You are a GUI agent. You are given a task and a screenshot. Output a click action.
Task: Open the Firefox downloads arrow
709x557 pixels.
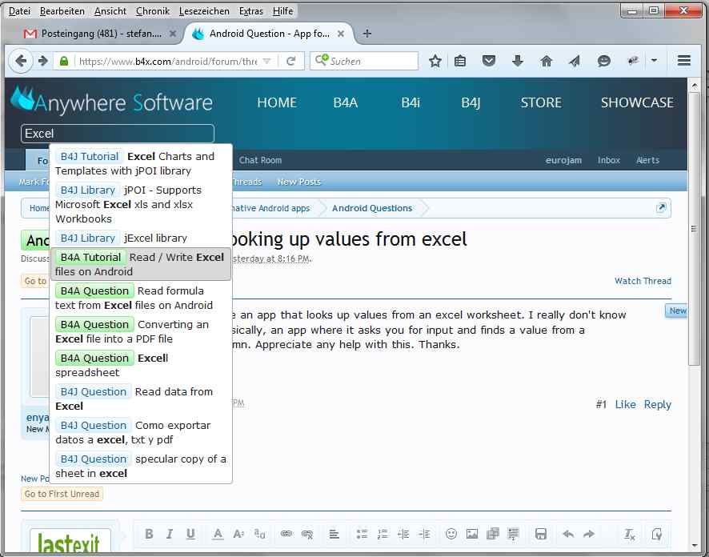tap(518, 61)
